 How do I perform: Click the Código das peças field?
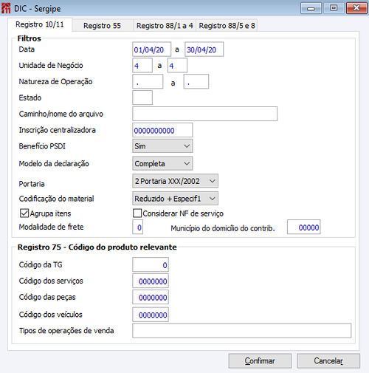pyautogui.click(x=151, y=297)
